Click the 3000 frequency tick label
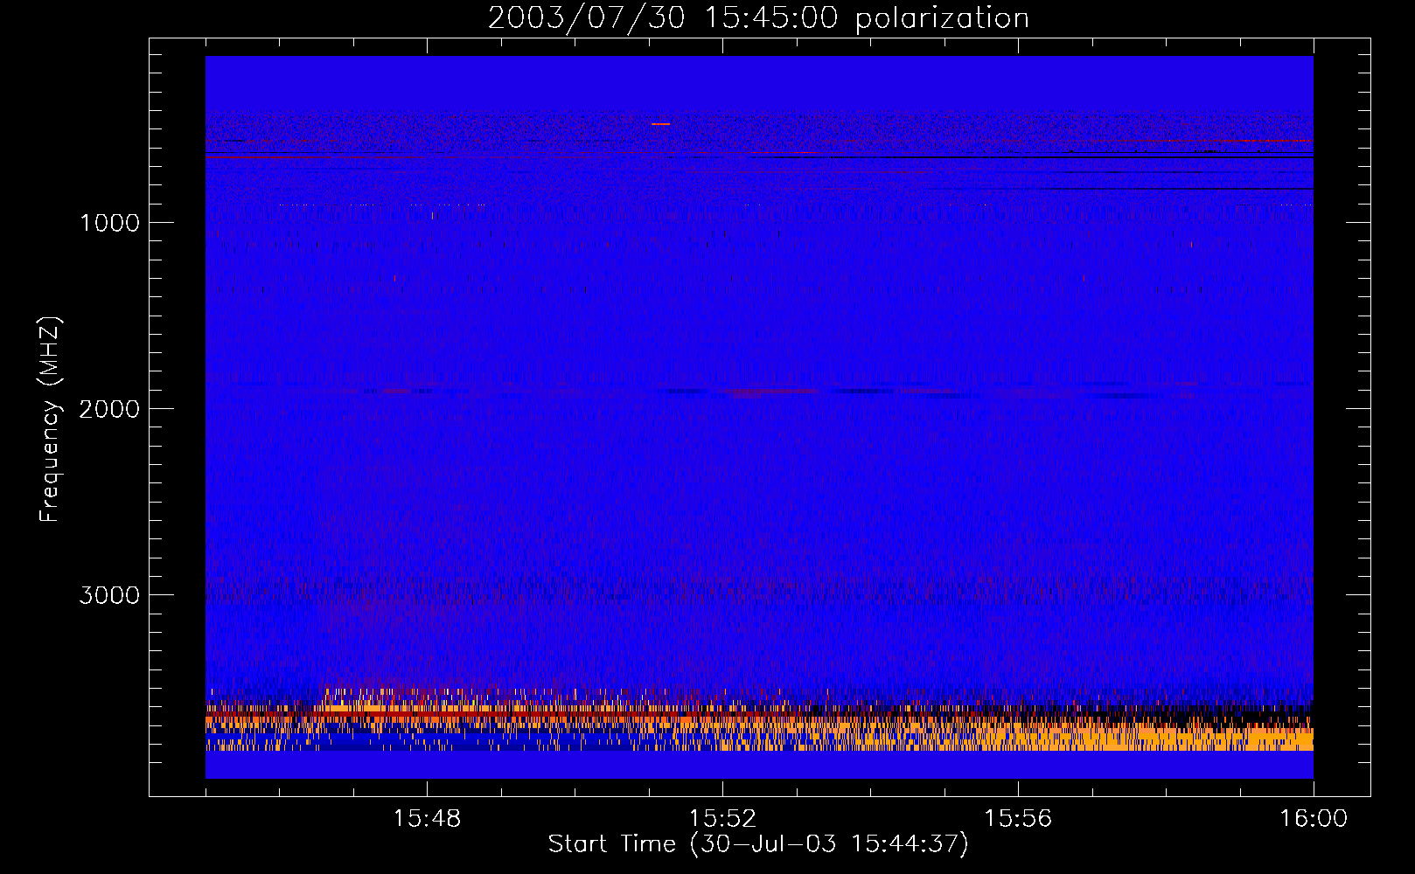The image size is (1415, 874). [x=109, y=595]
